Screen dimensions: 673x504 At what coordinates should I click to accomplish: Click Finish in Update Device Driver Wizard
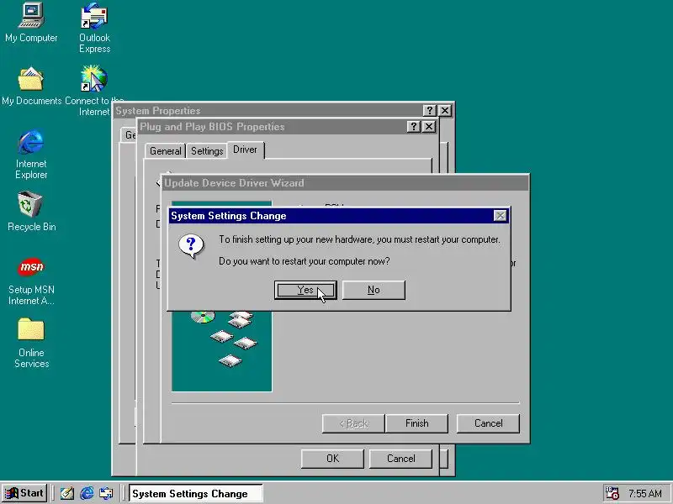[416, 423]
